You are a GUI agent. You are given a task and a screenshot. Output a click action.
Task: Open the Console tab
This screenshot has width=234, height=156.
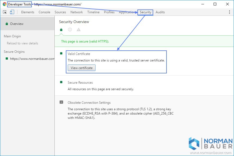pyautogui.click(x=44, y=12)
